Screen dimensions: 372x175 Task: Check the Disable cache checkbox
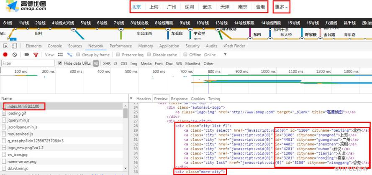click(149, 55)
